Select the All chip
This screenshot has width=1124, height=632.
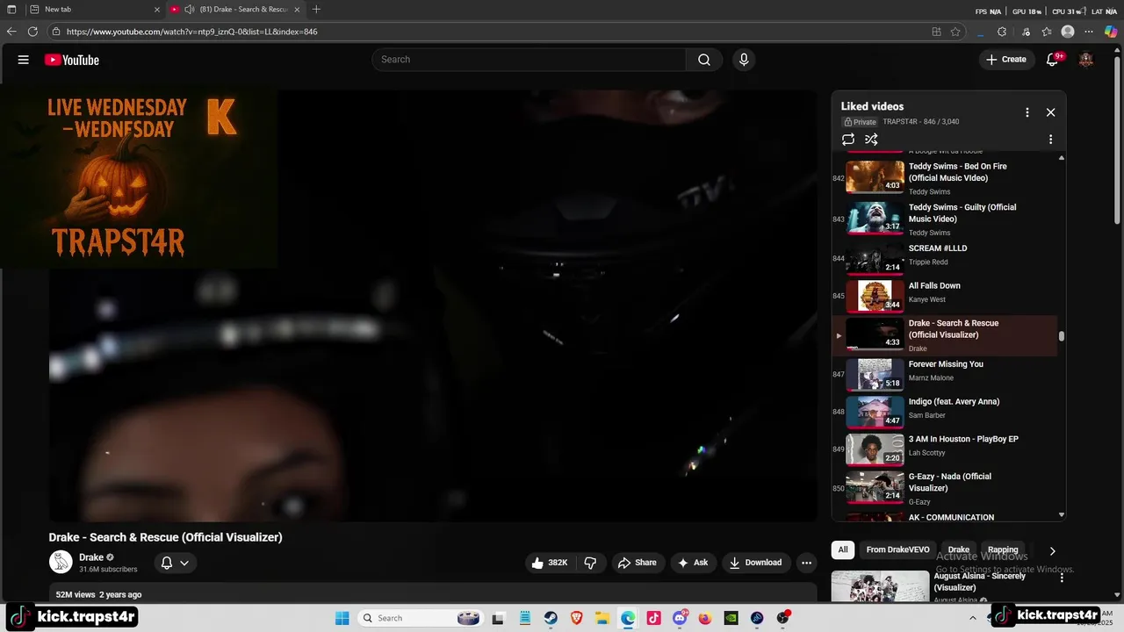(x=843, y=550)
